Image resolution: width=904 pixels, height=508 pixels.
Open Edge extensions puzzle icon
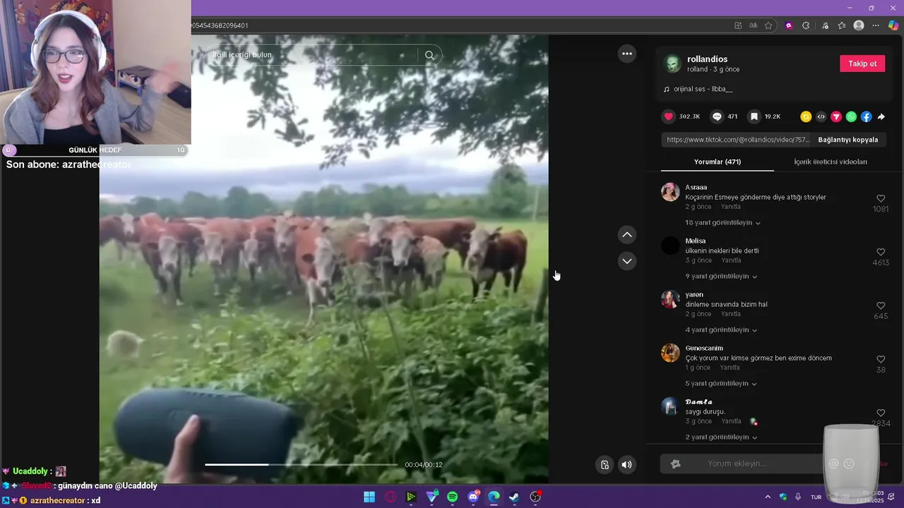(x=806, y=25)
